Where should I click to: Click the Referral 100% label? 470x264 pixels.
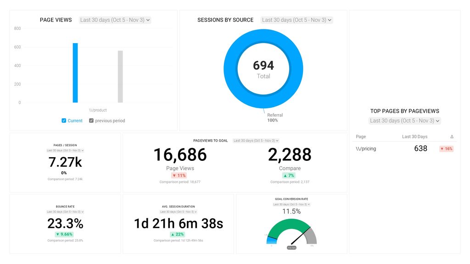[x=274, y=117]
